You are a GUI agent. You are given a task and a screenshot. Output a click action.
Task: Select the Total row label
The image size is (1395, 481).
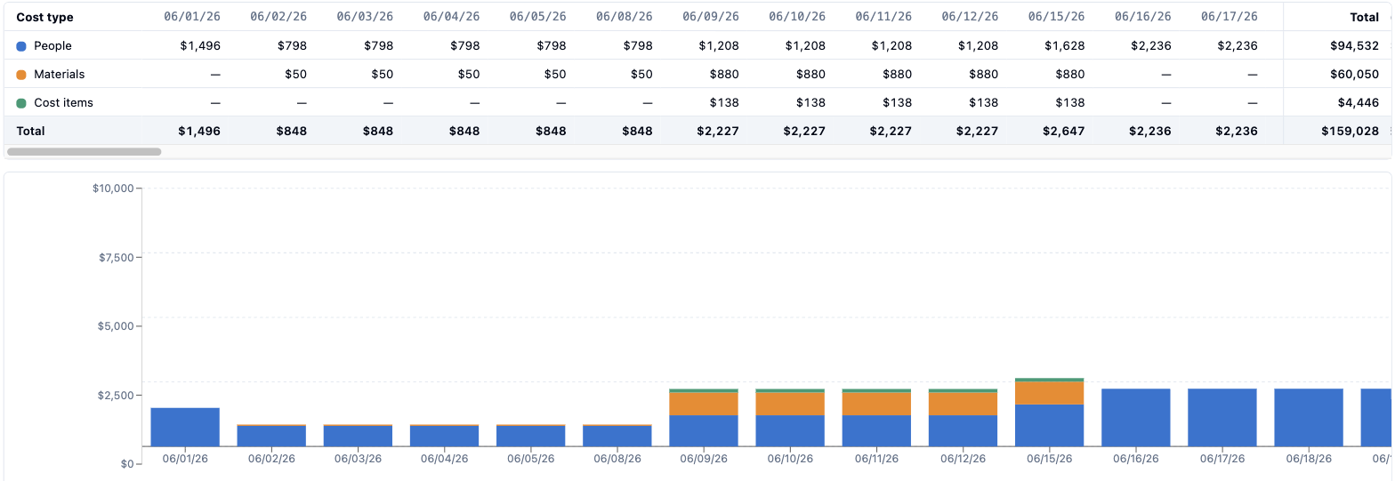click(x=30, y=132)
